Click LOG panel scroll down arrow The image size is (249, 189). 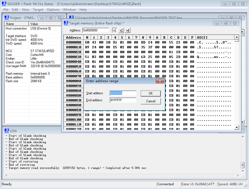(243, 171)
